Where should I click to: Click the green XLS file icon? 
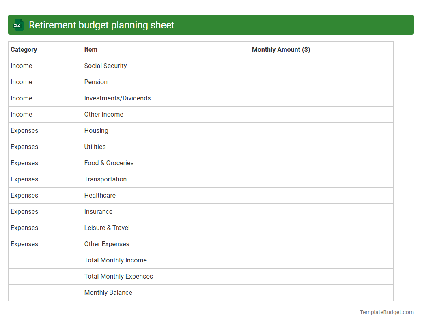[x=18, y=25]
